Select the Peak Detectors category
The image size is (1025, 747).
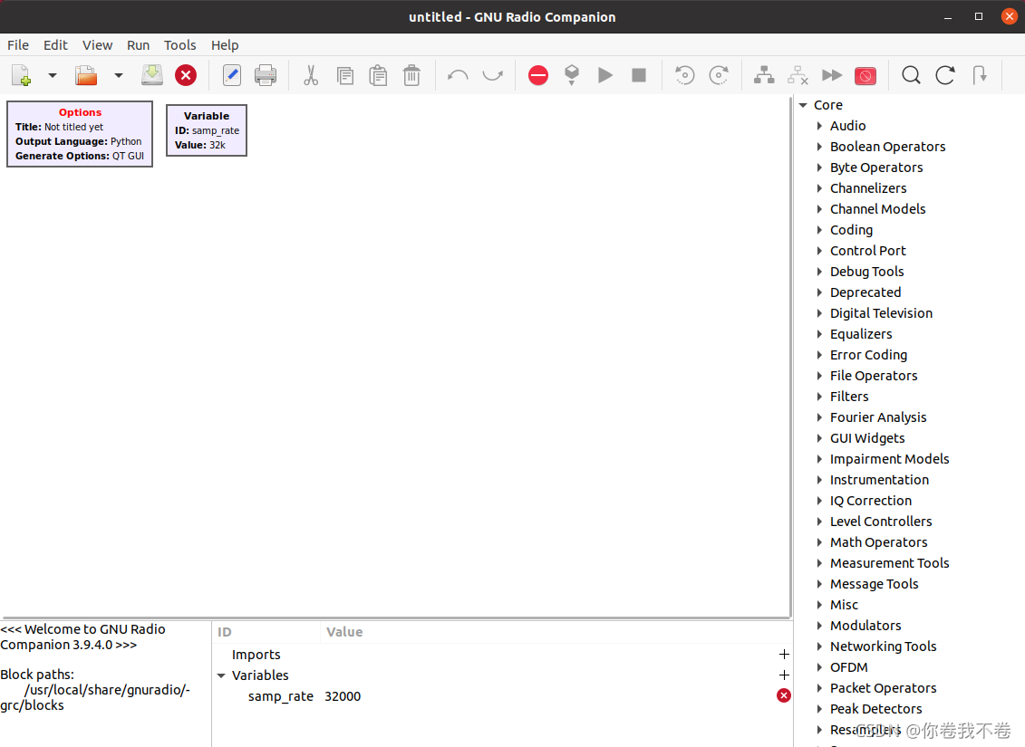pos(876,709)
